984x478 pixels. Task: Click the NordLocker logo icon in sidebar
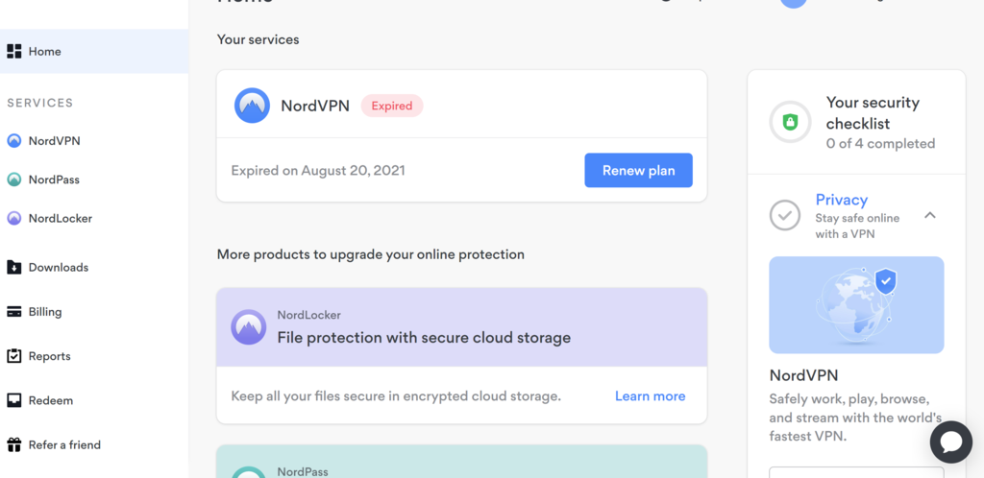[x=13, y=219]
